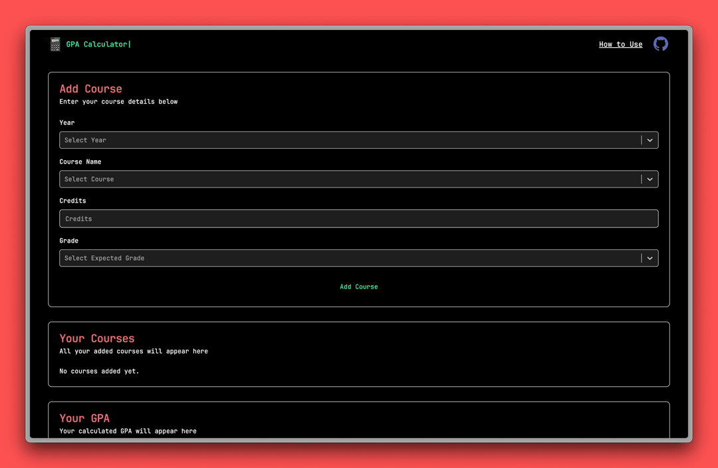Focus the Credits input field
This screenshot has height=468, width=718.
[x=358, y=219]
